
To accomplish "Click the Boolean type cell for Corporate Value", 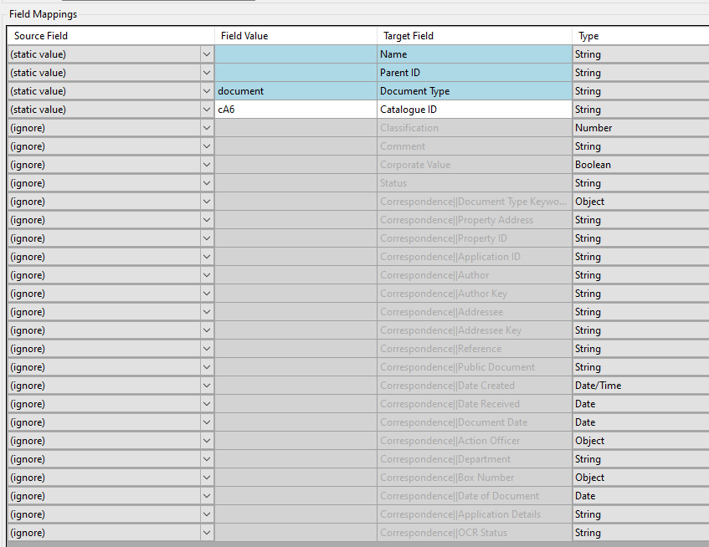I will pos(640,165).
